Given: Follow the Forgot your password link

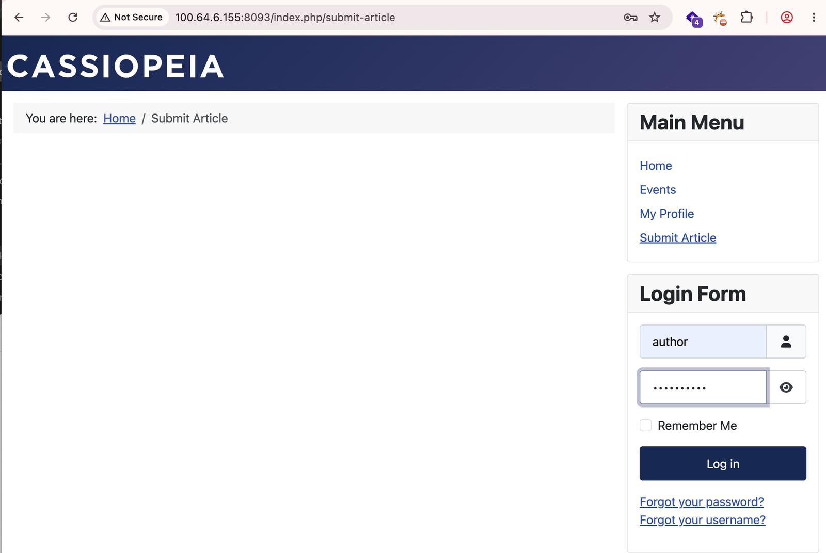Looking at the screenshot, I should click(x=702, y=502).
